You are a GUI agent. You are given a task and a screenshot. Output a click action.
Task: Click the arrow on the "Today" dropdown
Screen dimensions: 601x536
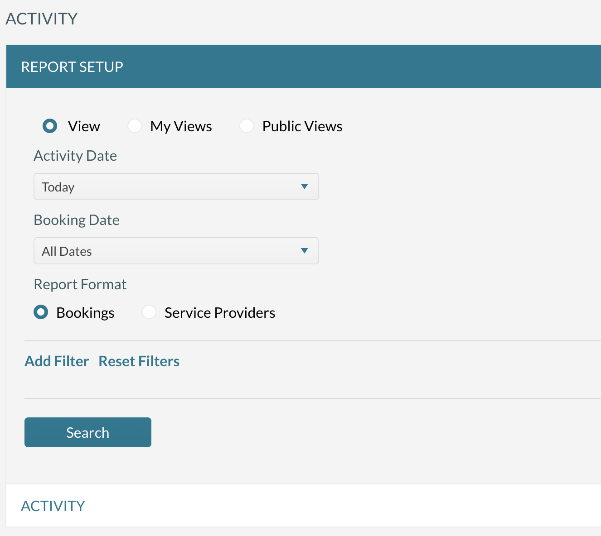(x=305, y=187)
